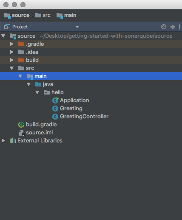Select the build folder label
The height and width of the screenshot is (220, 182).
[x=32, y=60]
